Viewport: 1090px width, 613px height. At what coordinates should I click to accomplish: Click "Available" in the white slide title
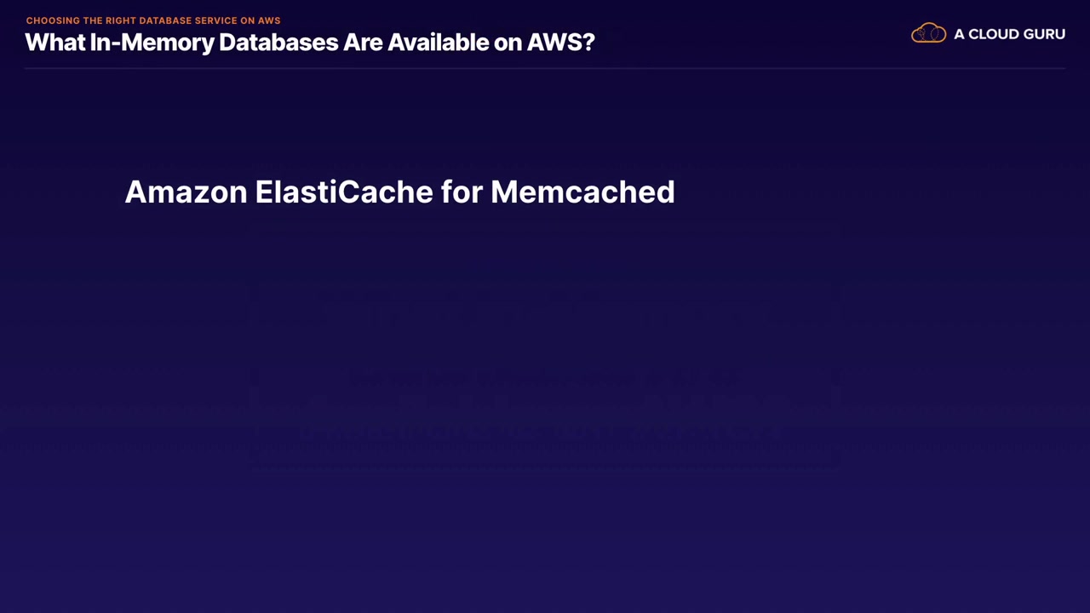(438, 42)
